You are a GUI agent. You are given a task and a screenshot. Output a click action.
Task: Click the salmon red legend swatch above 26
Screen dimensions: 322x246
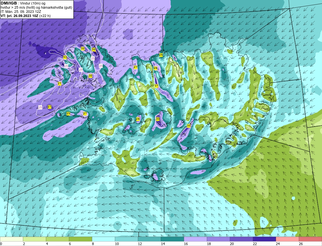pyautogui.click(x=310, y=239)
